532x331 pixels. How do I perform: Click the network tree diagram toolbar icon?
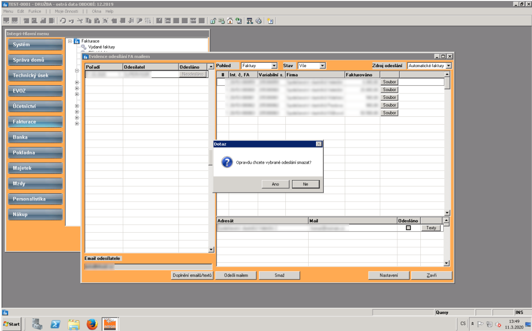tap(250, 20)
